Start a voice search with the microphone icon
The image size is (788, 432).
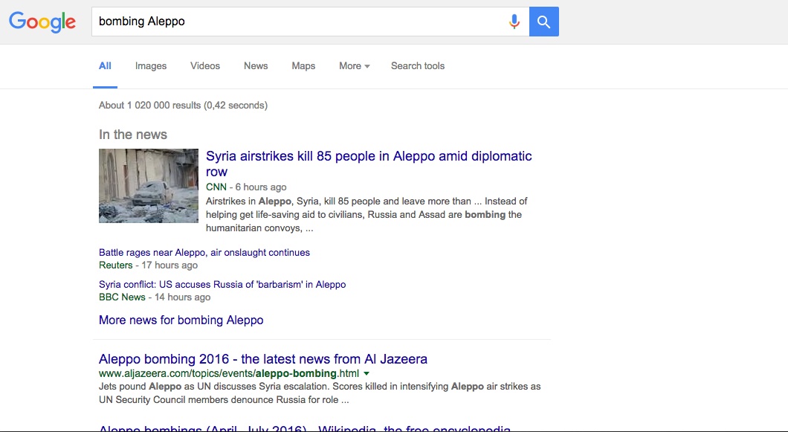tap(514, 21)
